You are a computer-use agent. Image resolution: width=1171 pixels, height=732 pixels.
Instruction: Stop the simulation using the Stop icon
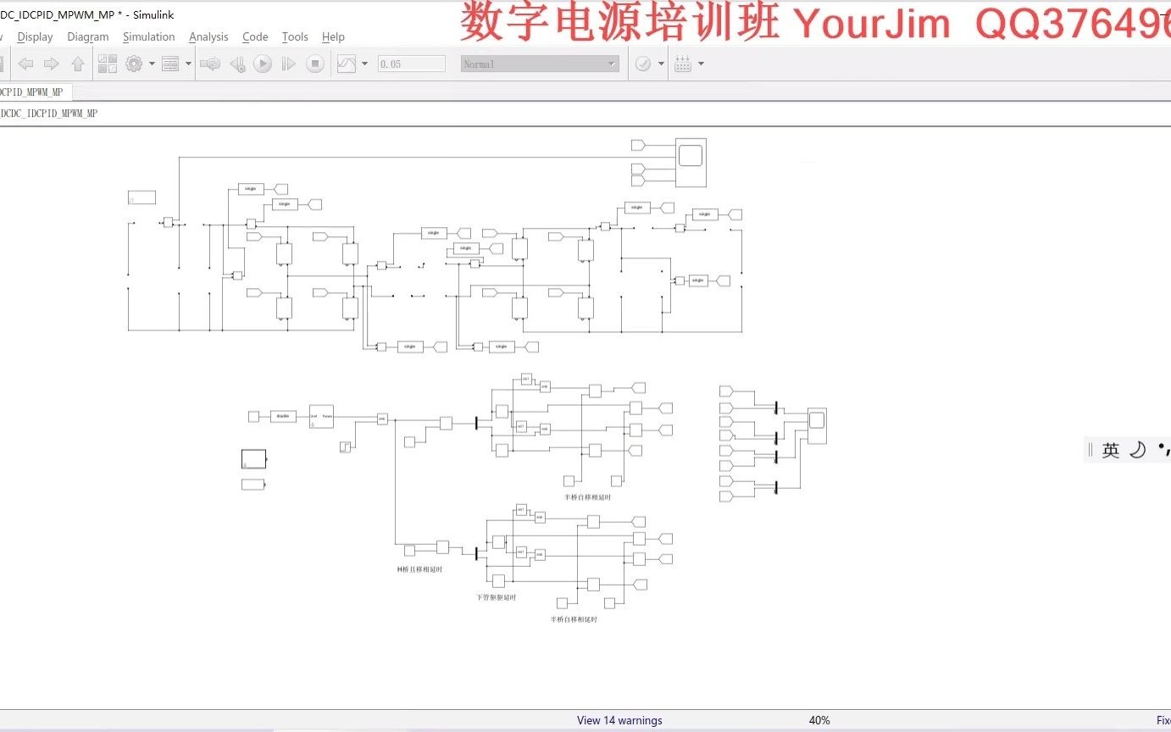[x=315, y=63]
